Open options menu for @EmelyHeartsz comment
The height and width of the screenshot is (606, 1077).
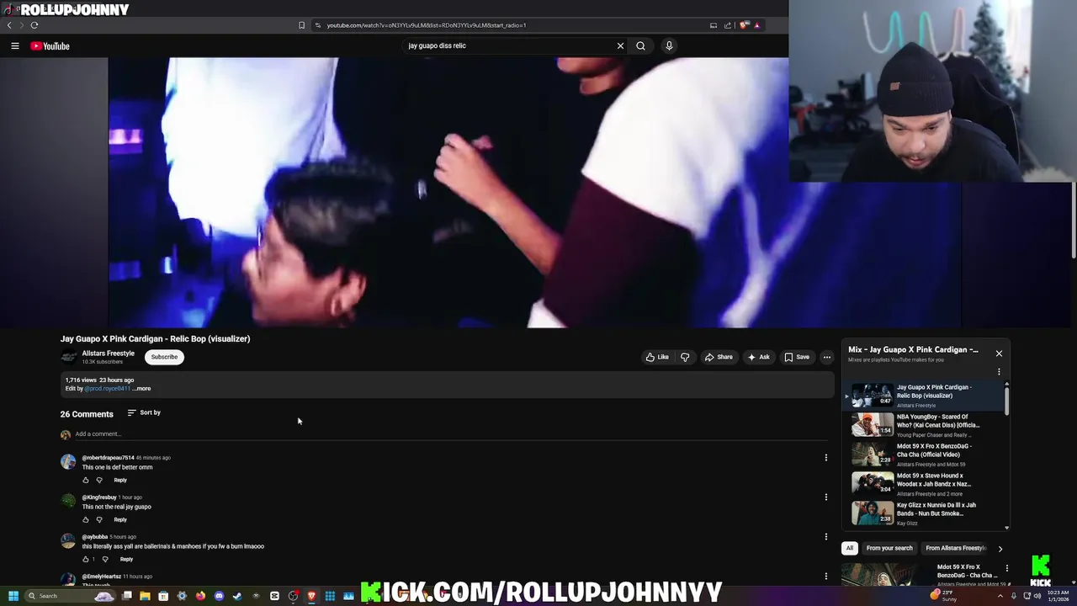tap(825, 577)
